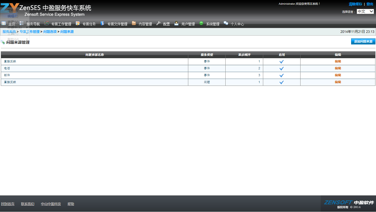
Task: Open the 选择语言 language dropdown
Action: pos(365,11)
